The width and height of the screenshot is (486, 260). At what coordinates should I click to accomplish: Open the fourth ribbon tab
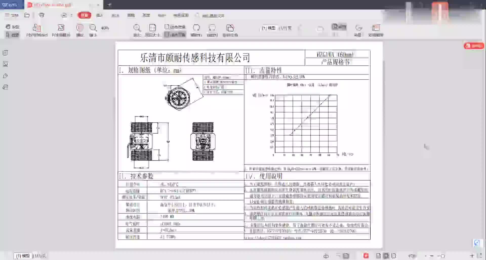(x=131, y=15)
